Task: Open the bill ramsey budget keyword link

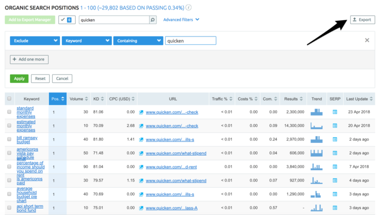Action: click(27, 139)
